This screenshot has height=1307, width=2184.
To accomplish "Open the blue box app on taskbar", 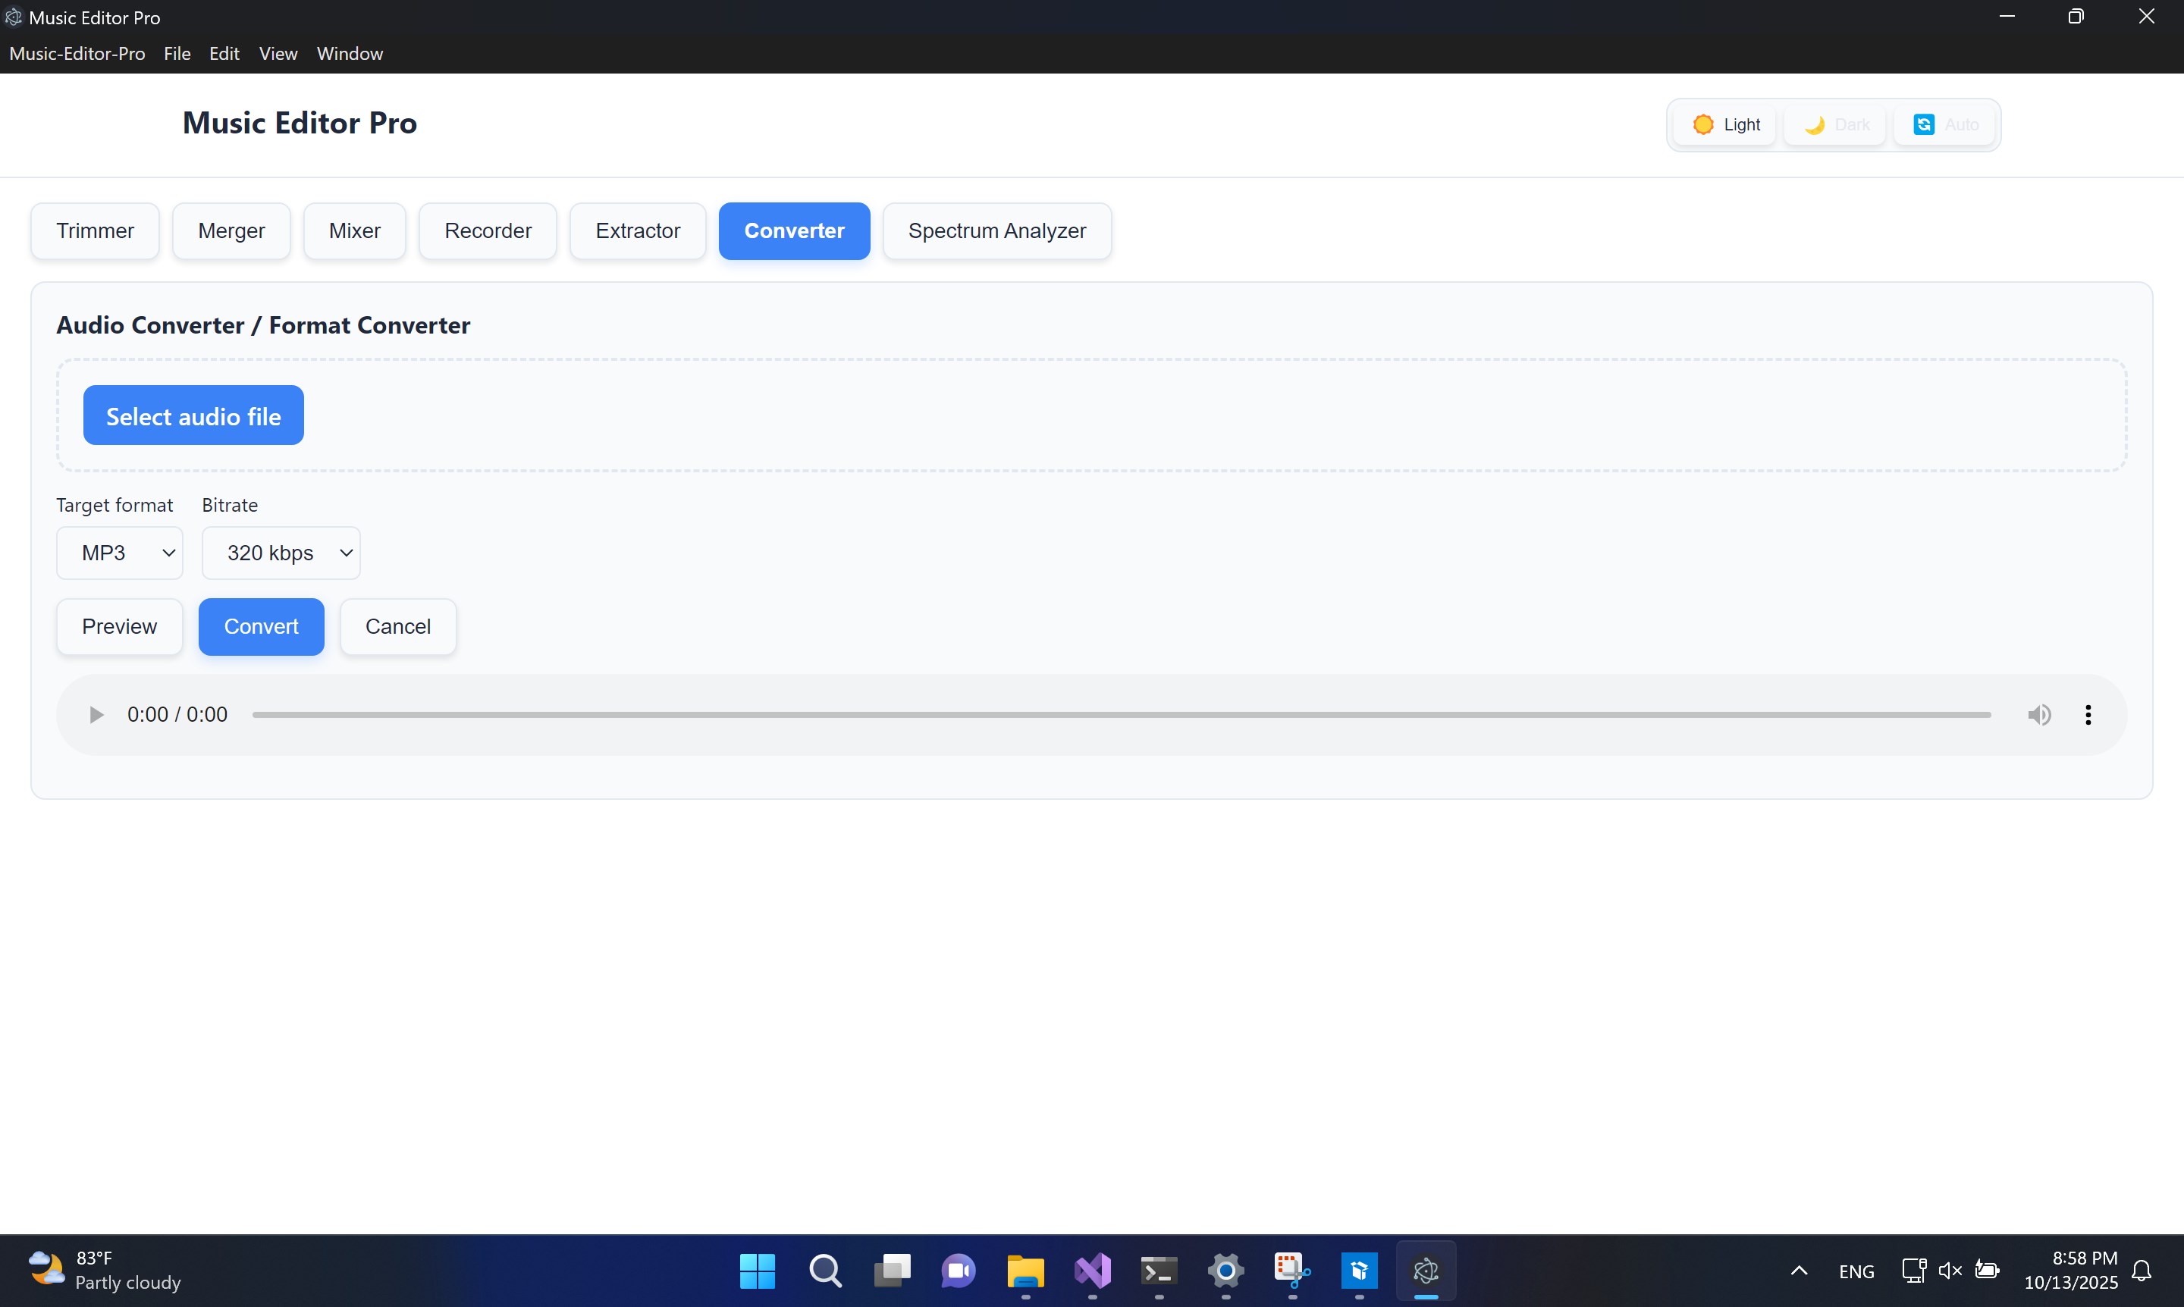I will click(x=1360, y=1271).
